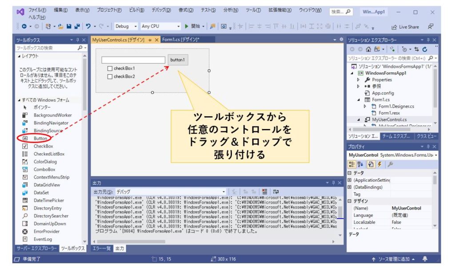The width and height of the screenshot is (455, 270).
Task: Click the wrench Property Pages icon
Action: click(390, 164)
